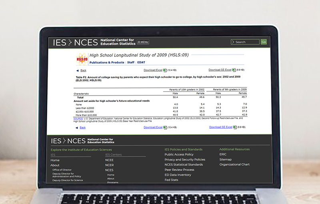Open Home link under footer NCES
The image size is (320, 204).
coord(111,175)
